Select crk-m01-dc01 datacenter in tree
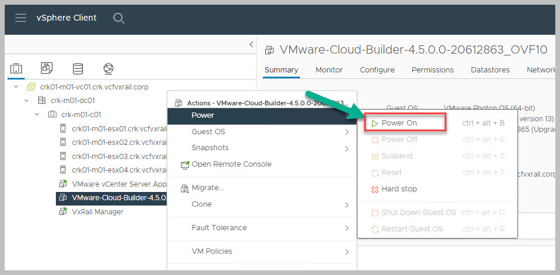This screenshot has height=275, width=560. 73,101
